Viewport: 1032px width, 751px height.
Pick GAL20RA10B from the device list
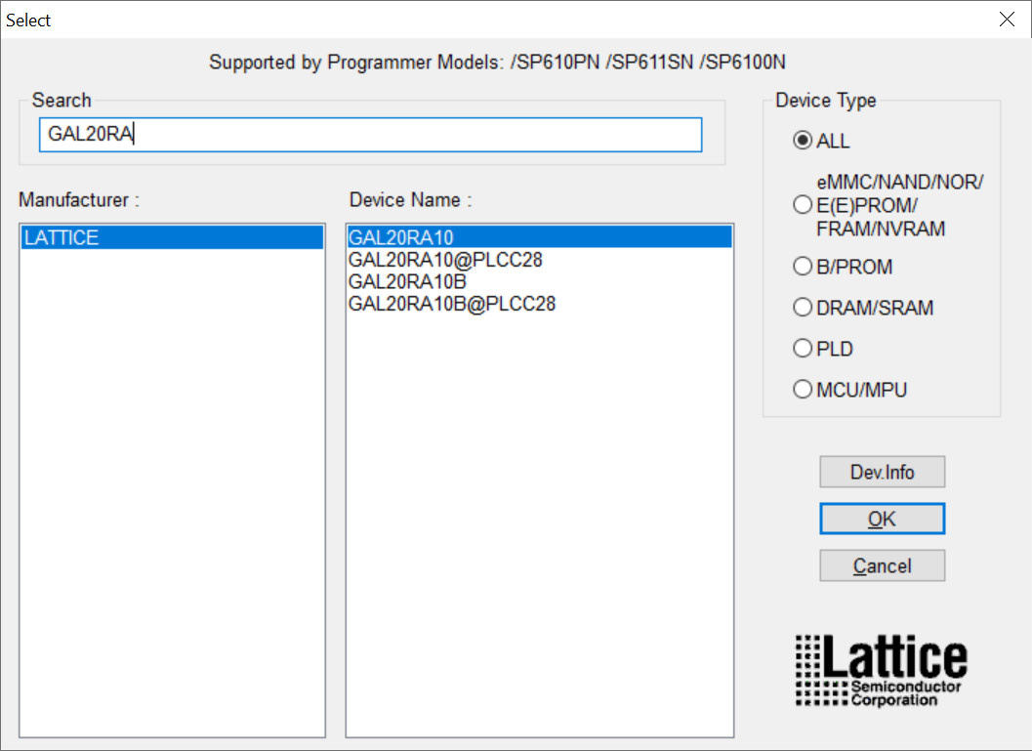click(539, 281)
